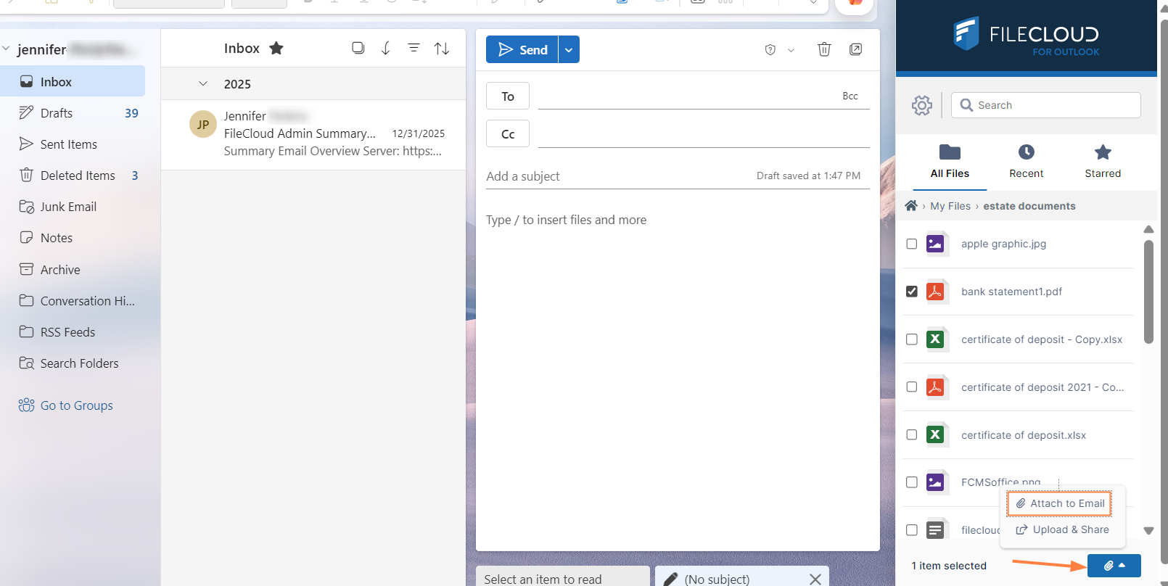Viewport: 1168px width, 586px height.
Task: Click the FileCloud file list scrollbar
Action: tap(1148, 290)
